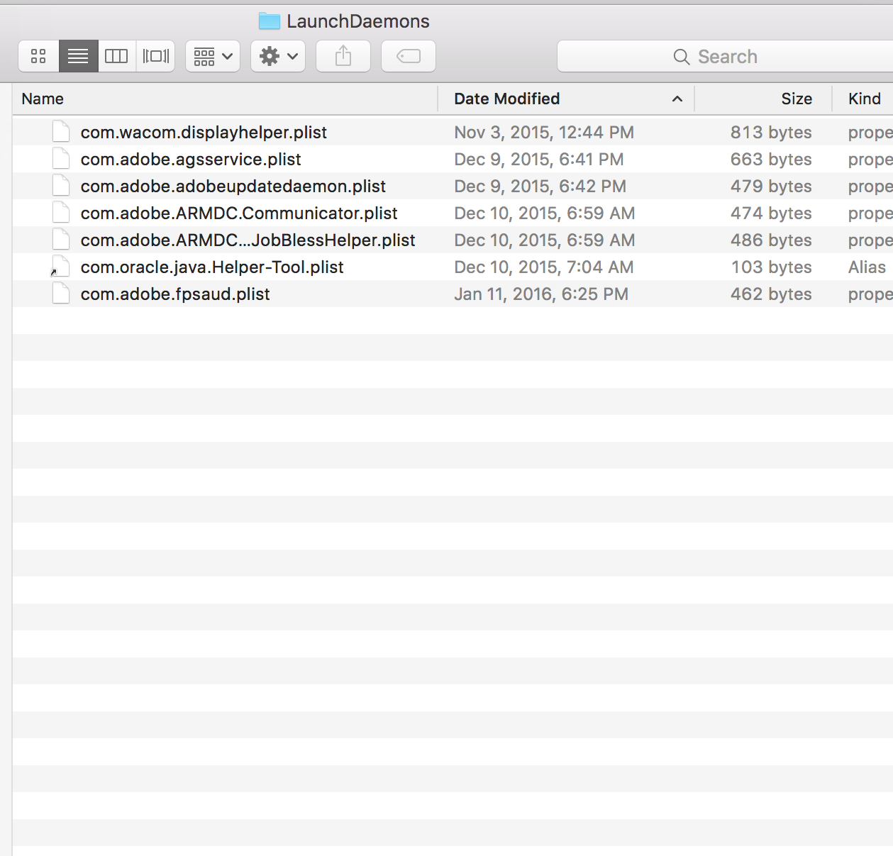Screen dimensions: 893x856
Task: Click the 813 bytes size value
Action: tap(771, 133)
